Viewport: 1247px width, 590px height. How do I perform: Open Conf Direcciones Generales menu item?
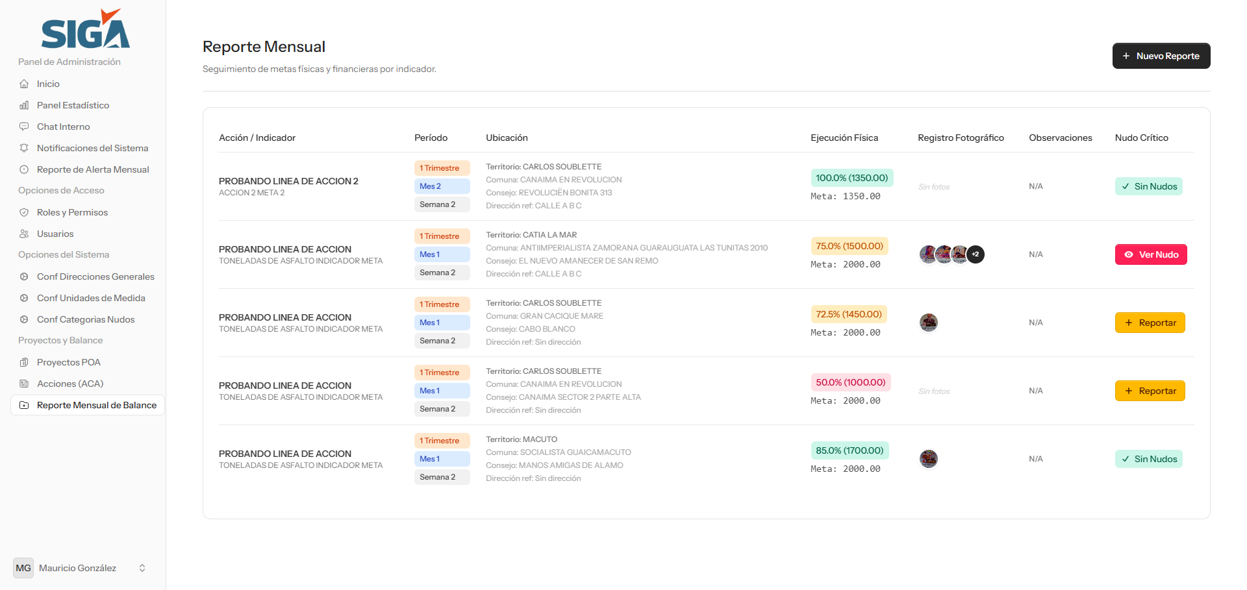click(95, 277)
